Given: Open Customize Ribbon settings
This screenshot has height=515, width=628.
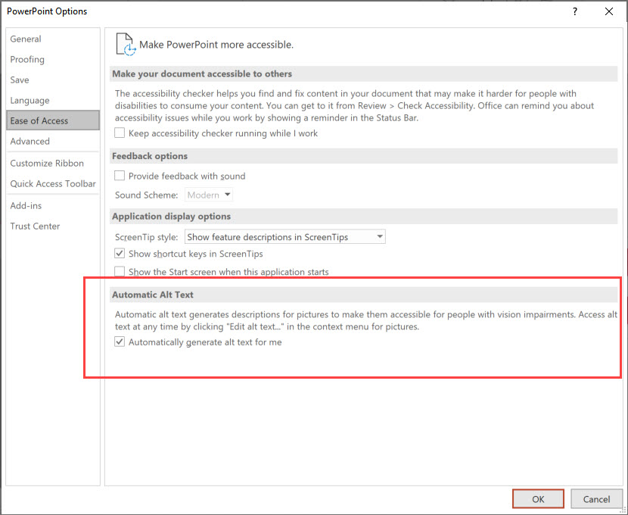Looking at the screenshot, I should tap(53, 163).
